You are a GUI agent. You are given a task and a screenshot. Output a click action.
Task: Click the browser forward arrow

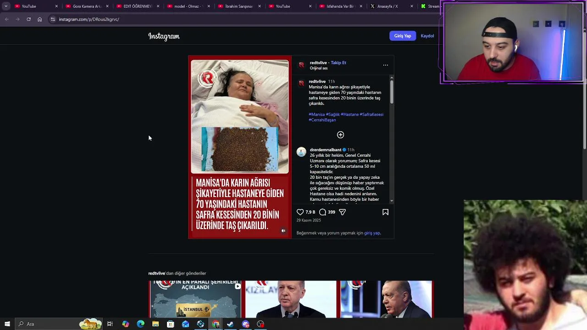(x=17, y=19)
